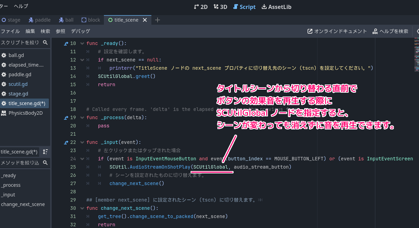
Task: Open the 参照 menu
Action: click(61, 31)
